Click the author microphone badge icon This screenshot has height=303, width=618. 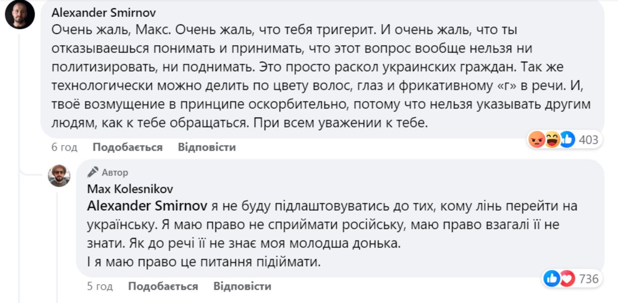pos(93,172)
